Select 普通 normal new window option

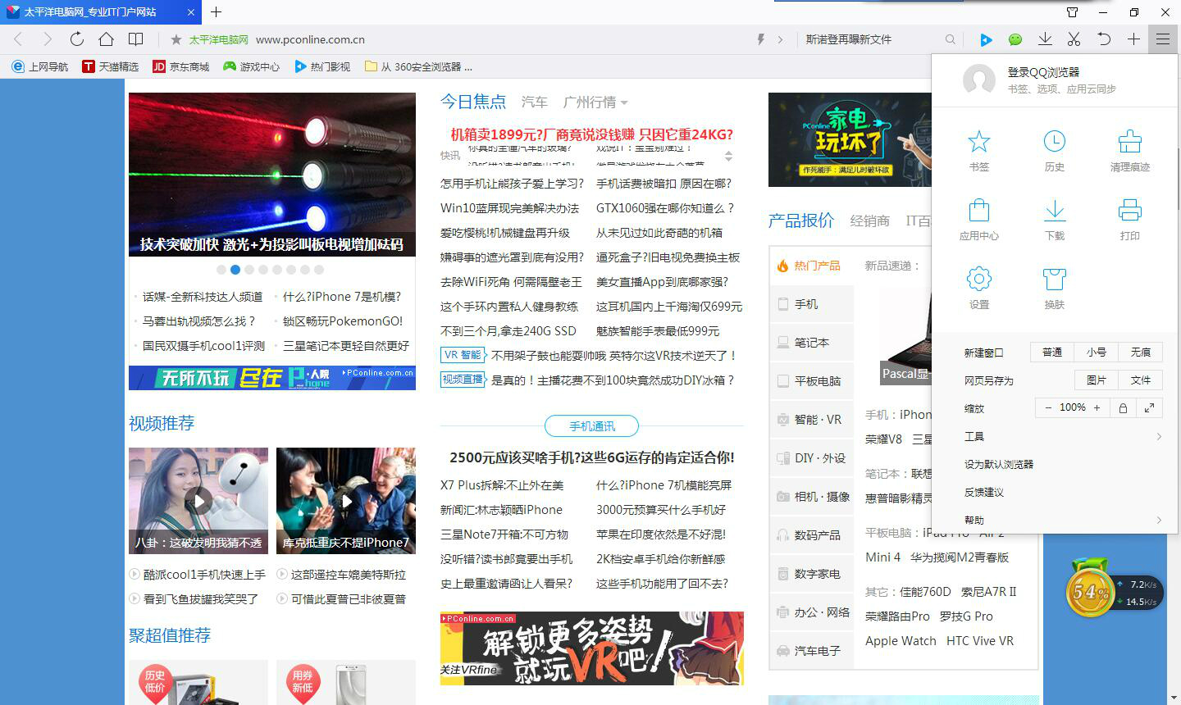pyautogui.click(x=1052, y=352)
